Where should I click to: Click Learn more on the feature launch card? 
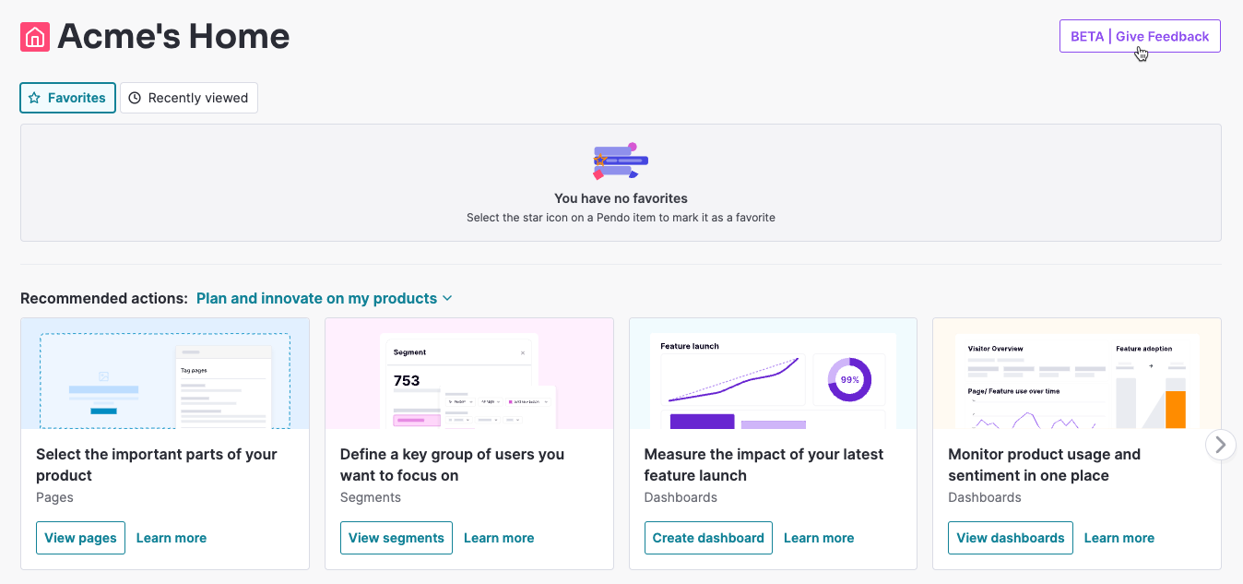(x=819, y=537)
